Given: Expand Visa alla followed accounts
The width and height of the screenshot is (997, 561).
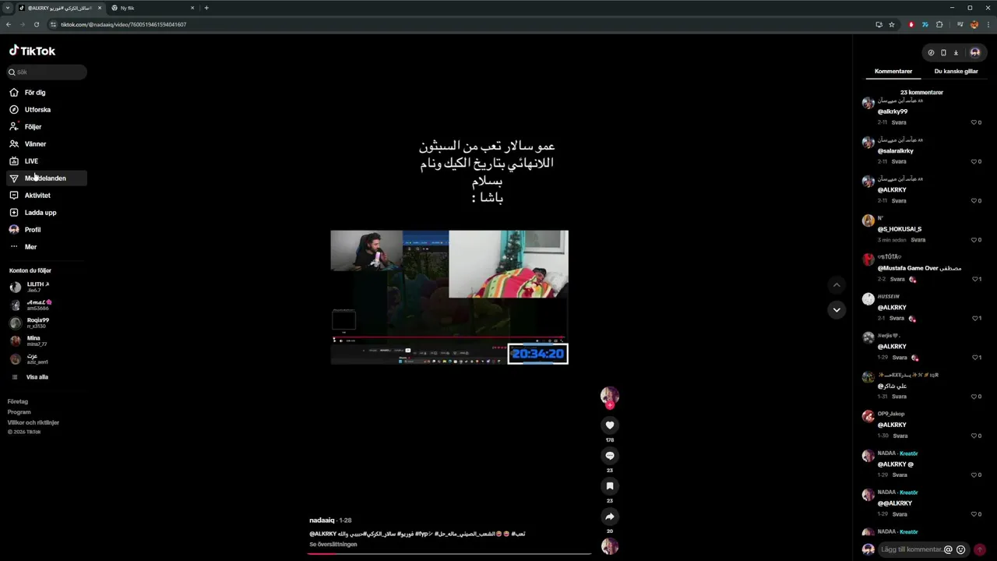Looking at the screenshot, I should tap(37, 377).
